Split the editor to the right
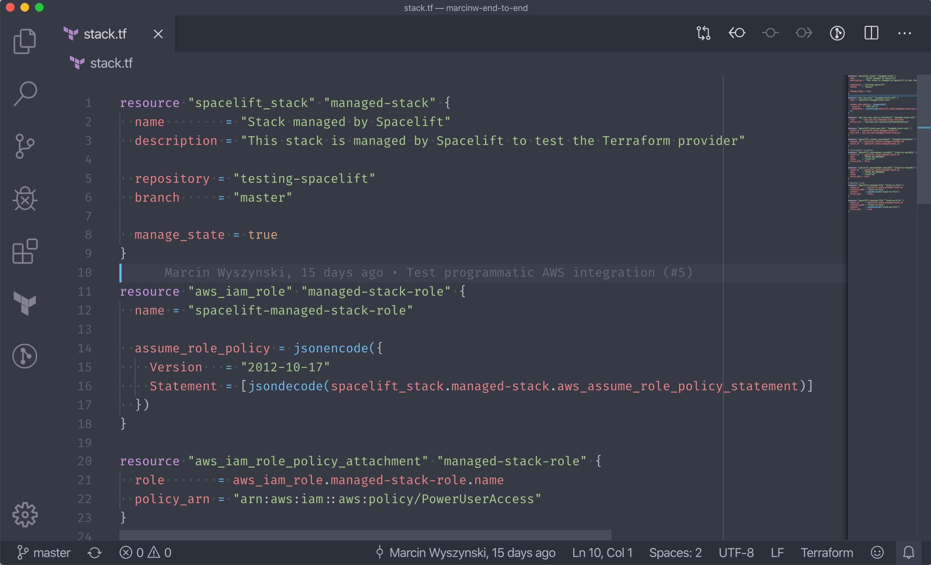 (871, 33)
